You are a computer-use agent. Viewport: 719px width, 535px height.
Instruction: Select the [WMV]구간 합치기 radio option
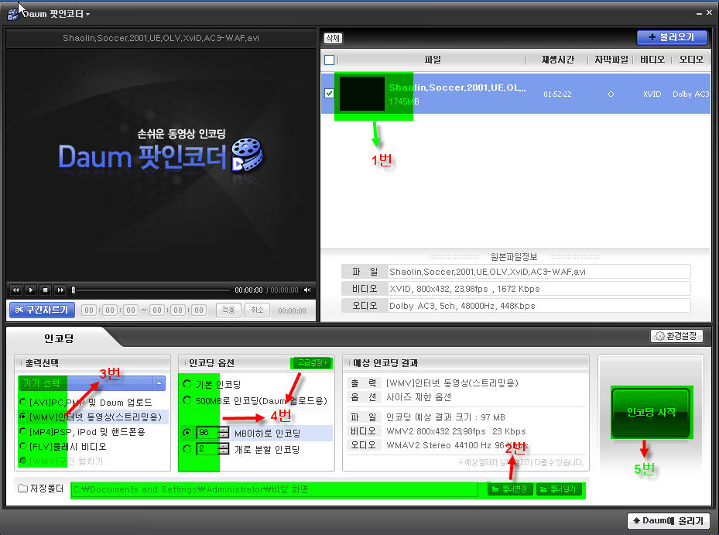[x=23, y=461]
